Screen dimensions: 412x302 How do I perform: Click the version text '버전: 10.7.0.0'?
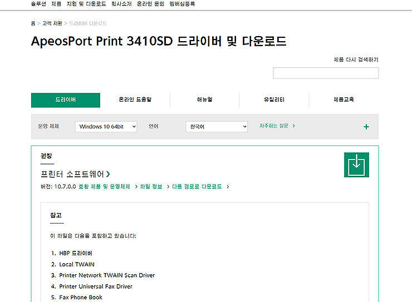click(58, 186)
